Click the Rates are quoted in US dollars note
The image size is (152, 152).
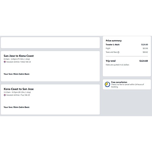(x=117, y=65)
